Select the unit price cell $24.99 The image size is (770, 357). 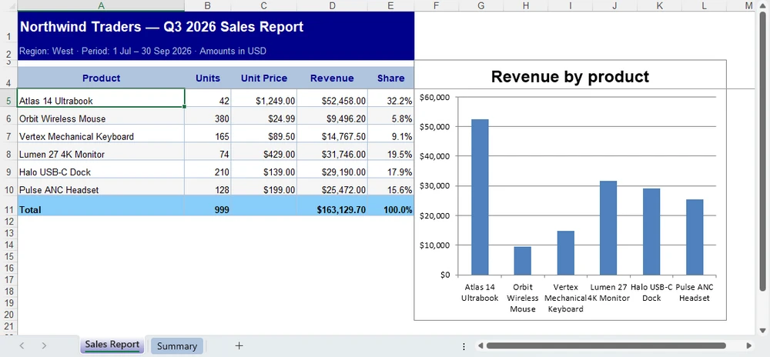[264, 116]
